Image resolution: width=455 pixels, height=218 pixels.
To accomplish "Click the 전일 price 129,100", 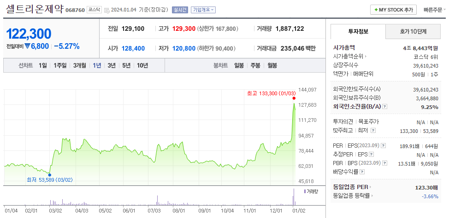I will [133, 29].
